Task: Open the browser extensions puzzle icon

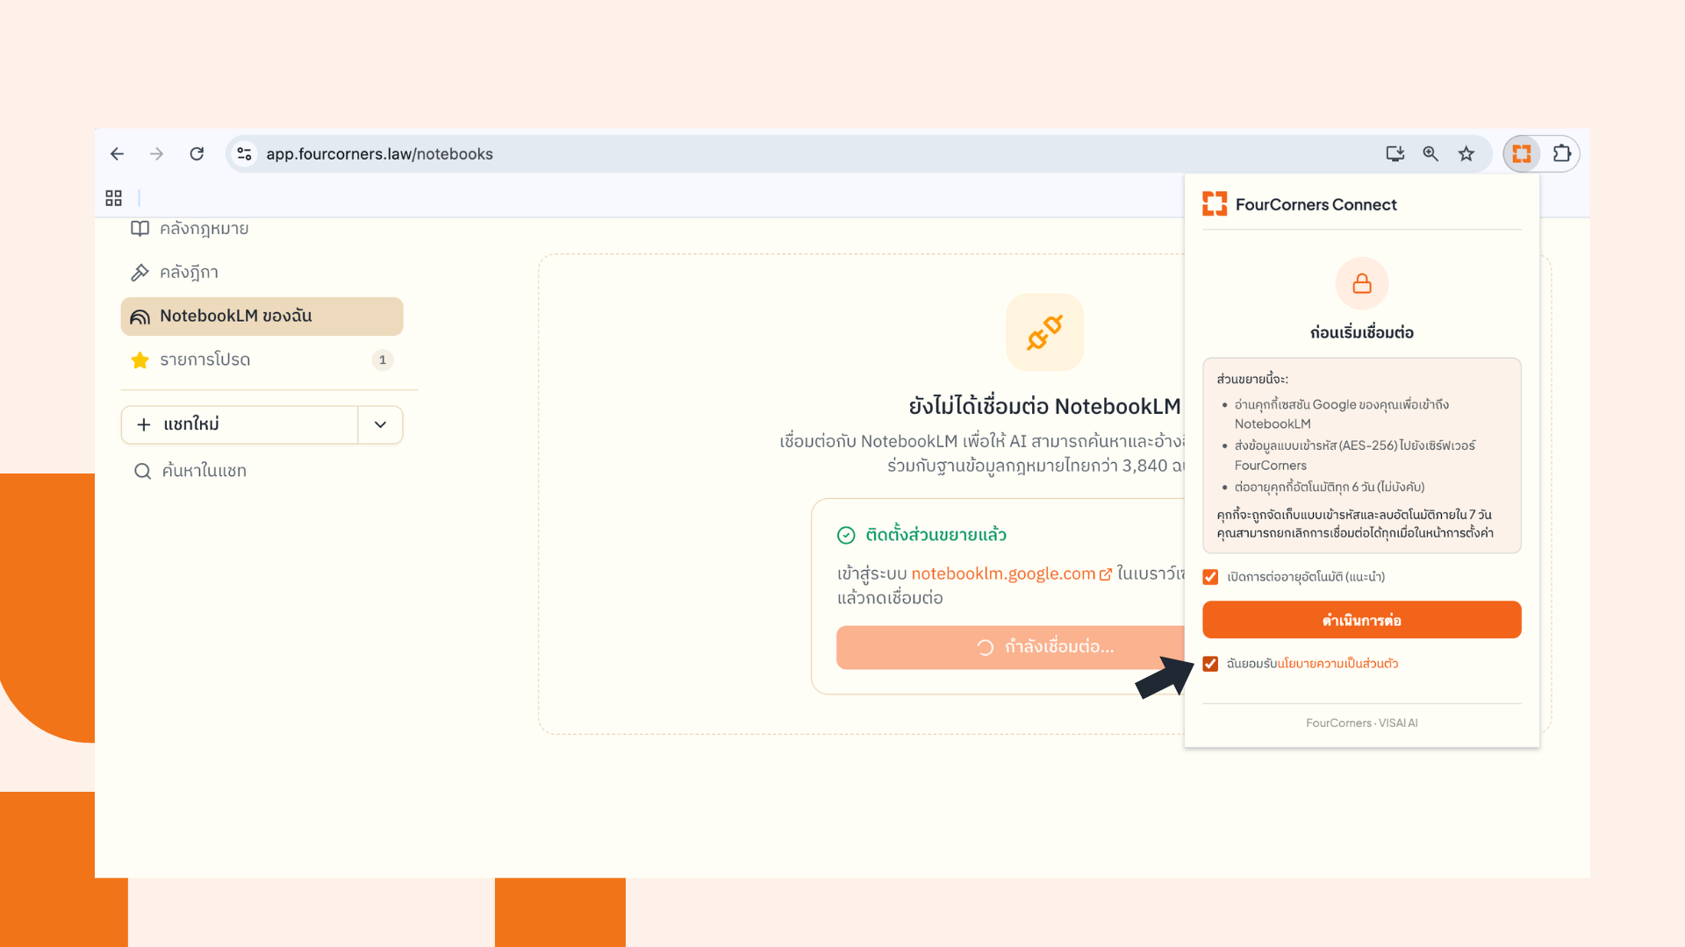Action: pos(1562,154)
